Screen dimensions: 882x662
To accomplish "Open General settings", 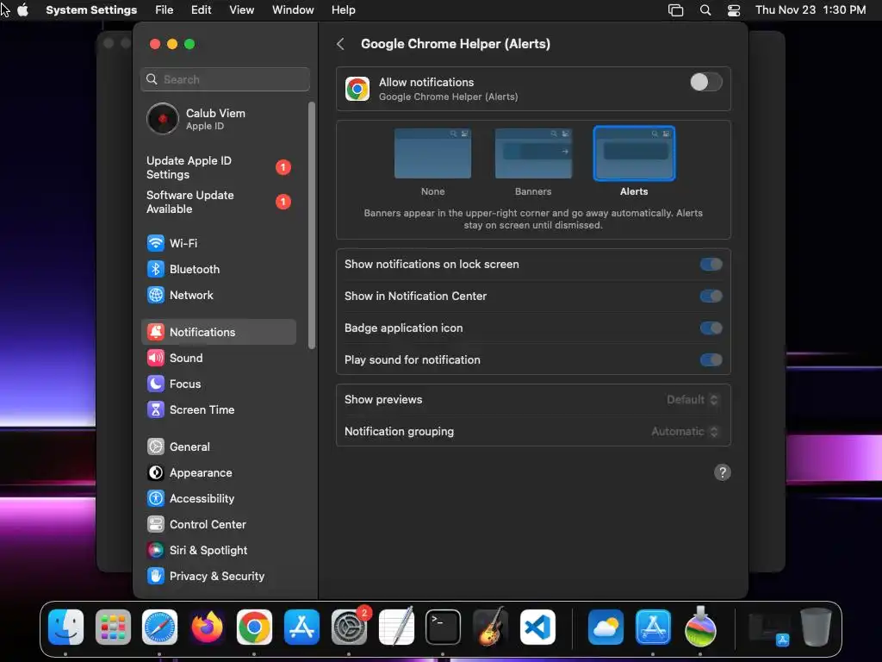I will point(218,447).
